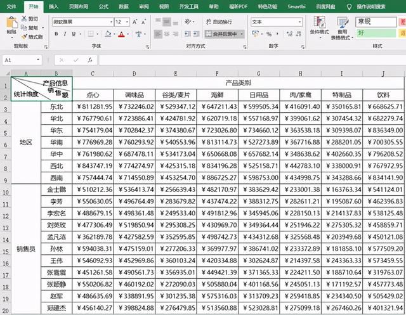Select cell ¥811281.95

tap(93, 107)
